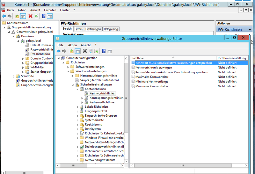
Task: Click the export list icon in the editor toolbar
Action: (x=96, y=51)
